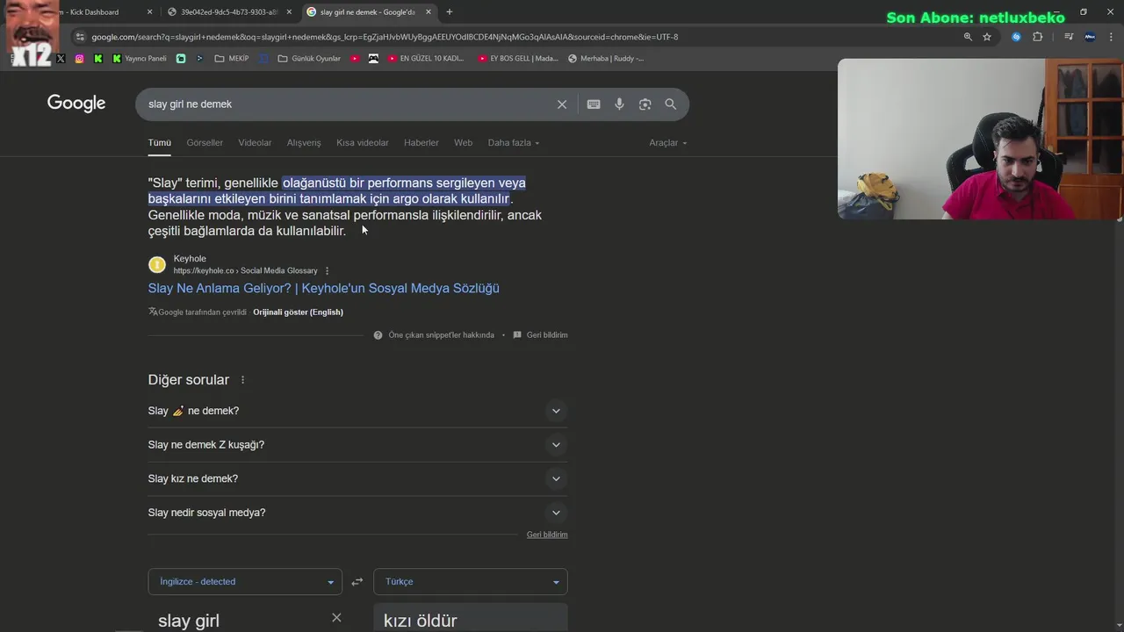This screenshot has height=632, width=1124.
Task: Click the 'kızı öldür' translation output
Action: point(421,621)
